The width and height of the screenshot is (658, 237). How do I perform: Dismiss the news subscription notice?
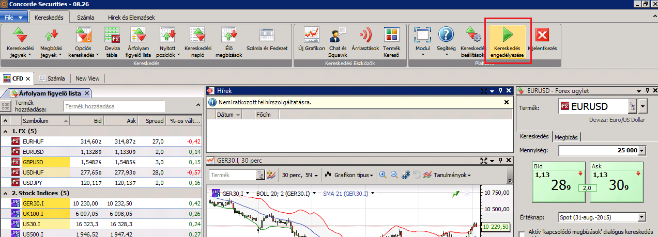[507, 102]
